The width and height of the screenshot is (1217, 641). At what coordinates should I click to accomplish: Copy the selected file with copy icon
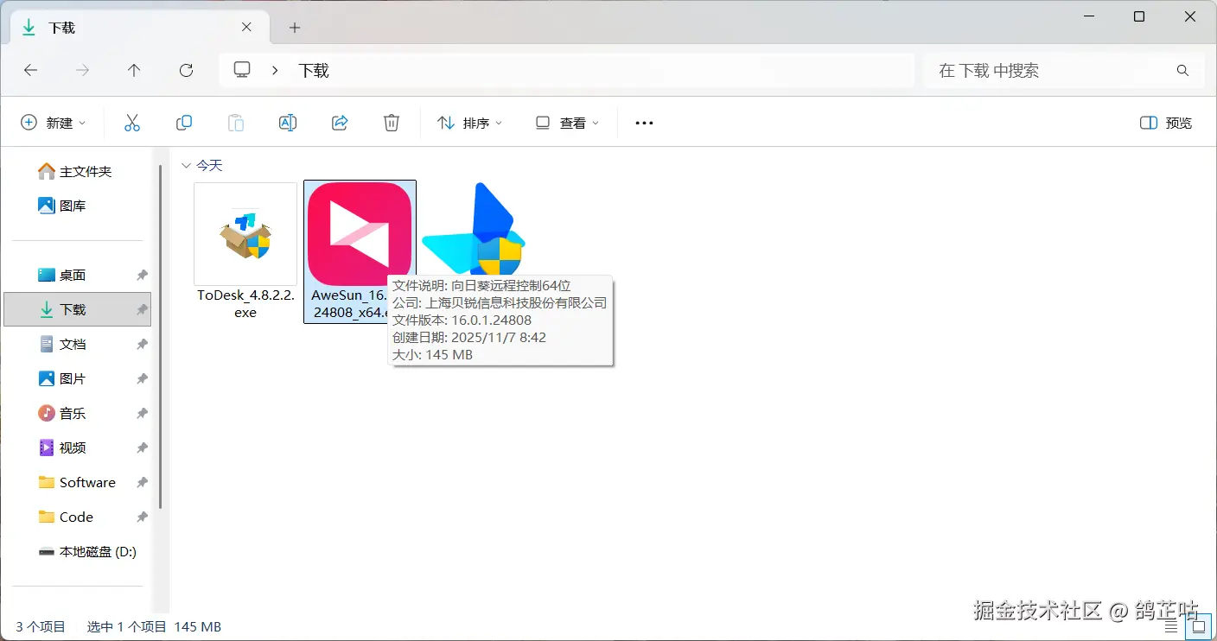click(x=184, y=123)
